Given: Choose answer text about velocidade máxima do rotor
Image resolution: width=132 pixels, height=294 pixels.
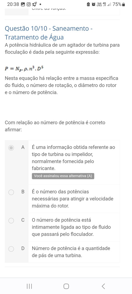Looking at the screenshot, I should (73, 199).
